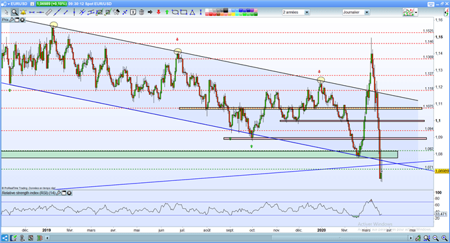
Task: Pick the black color swatch
Action: click(226, 11)
